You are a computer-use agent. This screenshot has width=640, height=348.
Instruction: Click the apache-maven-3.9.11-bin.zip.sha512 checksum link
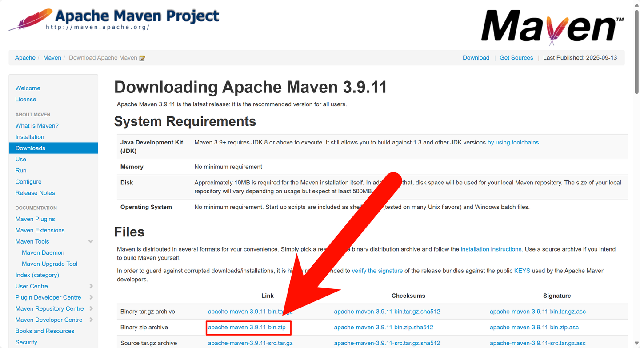pyautogui.click(x=384, y=327)
